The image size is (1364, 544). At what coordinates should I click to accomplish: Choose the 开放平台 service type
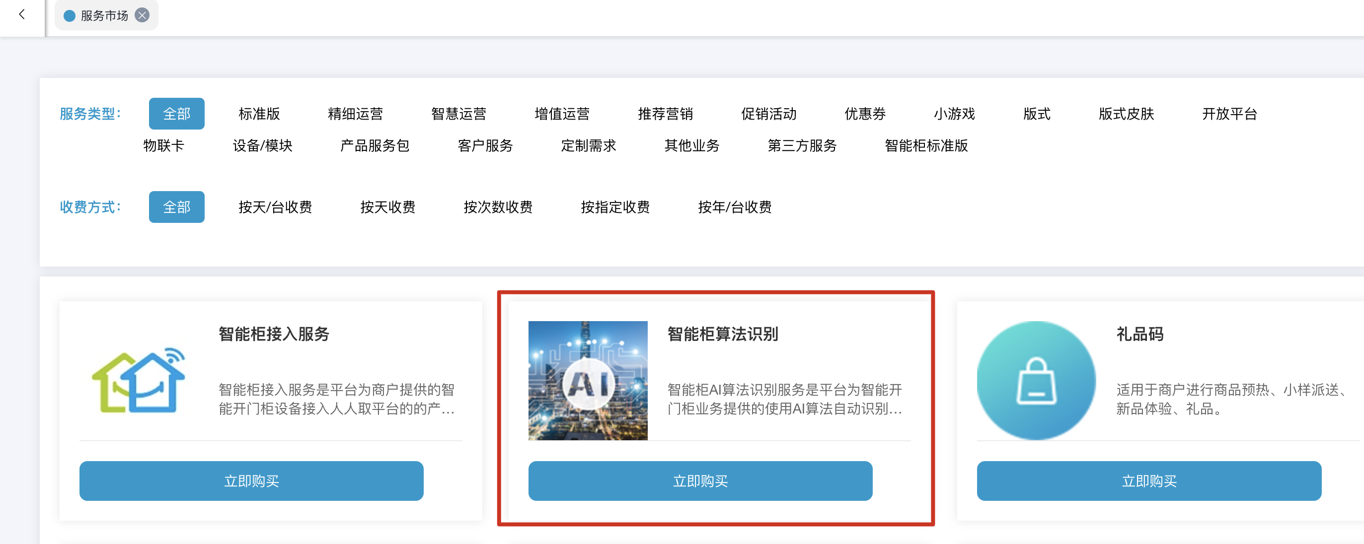click(1229, 114)
